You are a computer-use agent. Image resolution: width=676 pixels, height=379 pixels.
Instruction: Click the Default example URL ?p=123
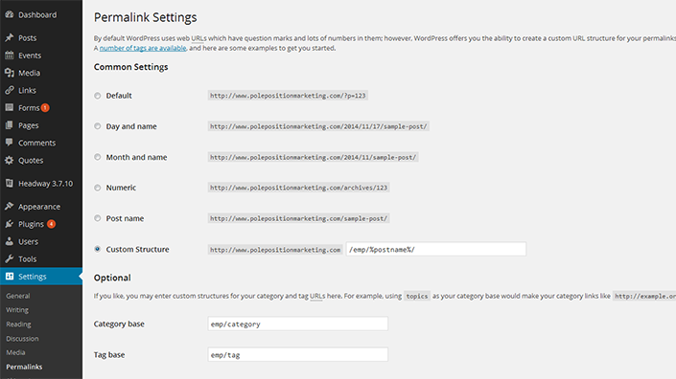point(288,96)
